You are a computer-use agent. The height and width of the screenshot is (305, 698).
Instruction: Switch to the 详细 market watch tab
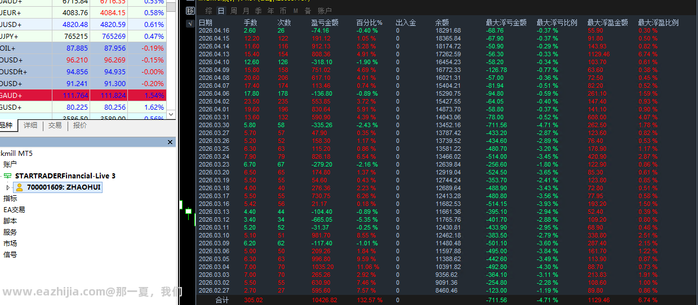click(30, 125)
